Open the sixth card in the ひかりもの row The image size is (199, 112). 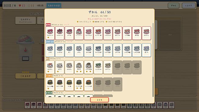click(x=98, y=50)
